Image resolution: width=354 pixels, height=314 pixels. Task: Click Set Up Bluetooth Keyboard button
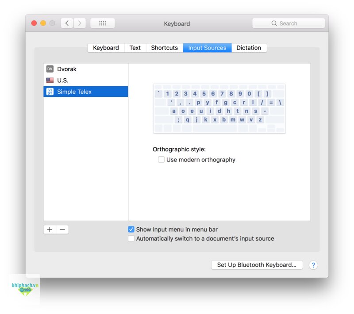tap(257, 265)
